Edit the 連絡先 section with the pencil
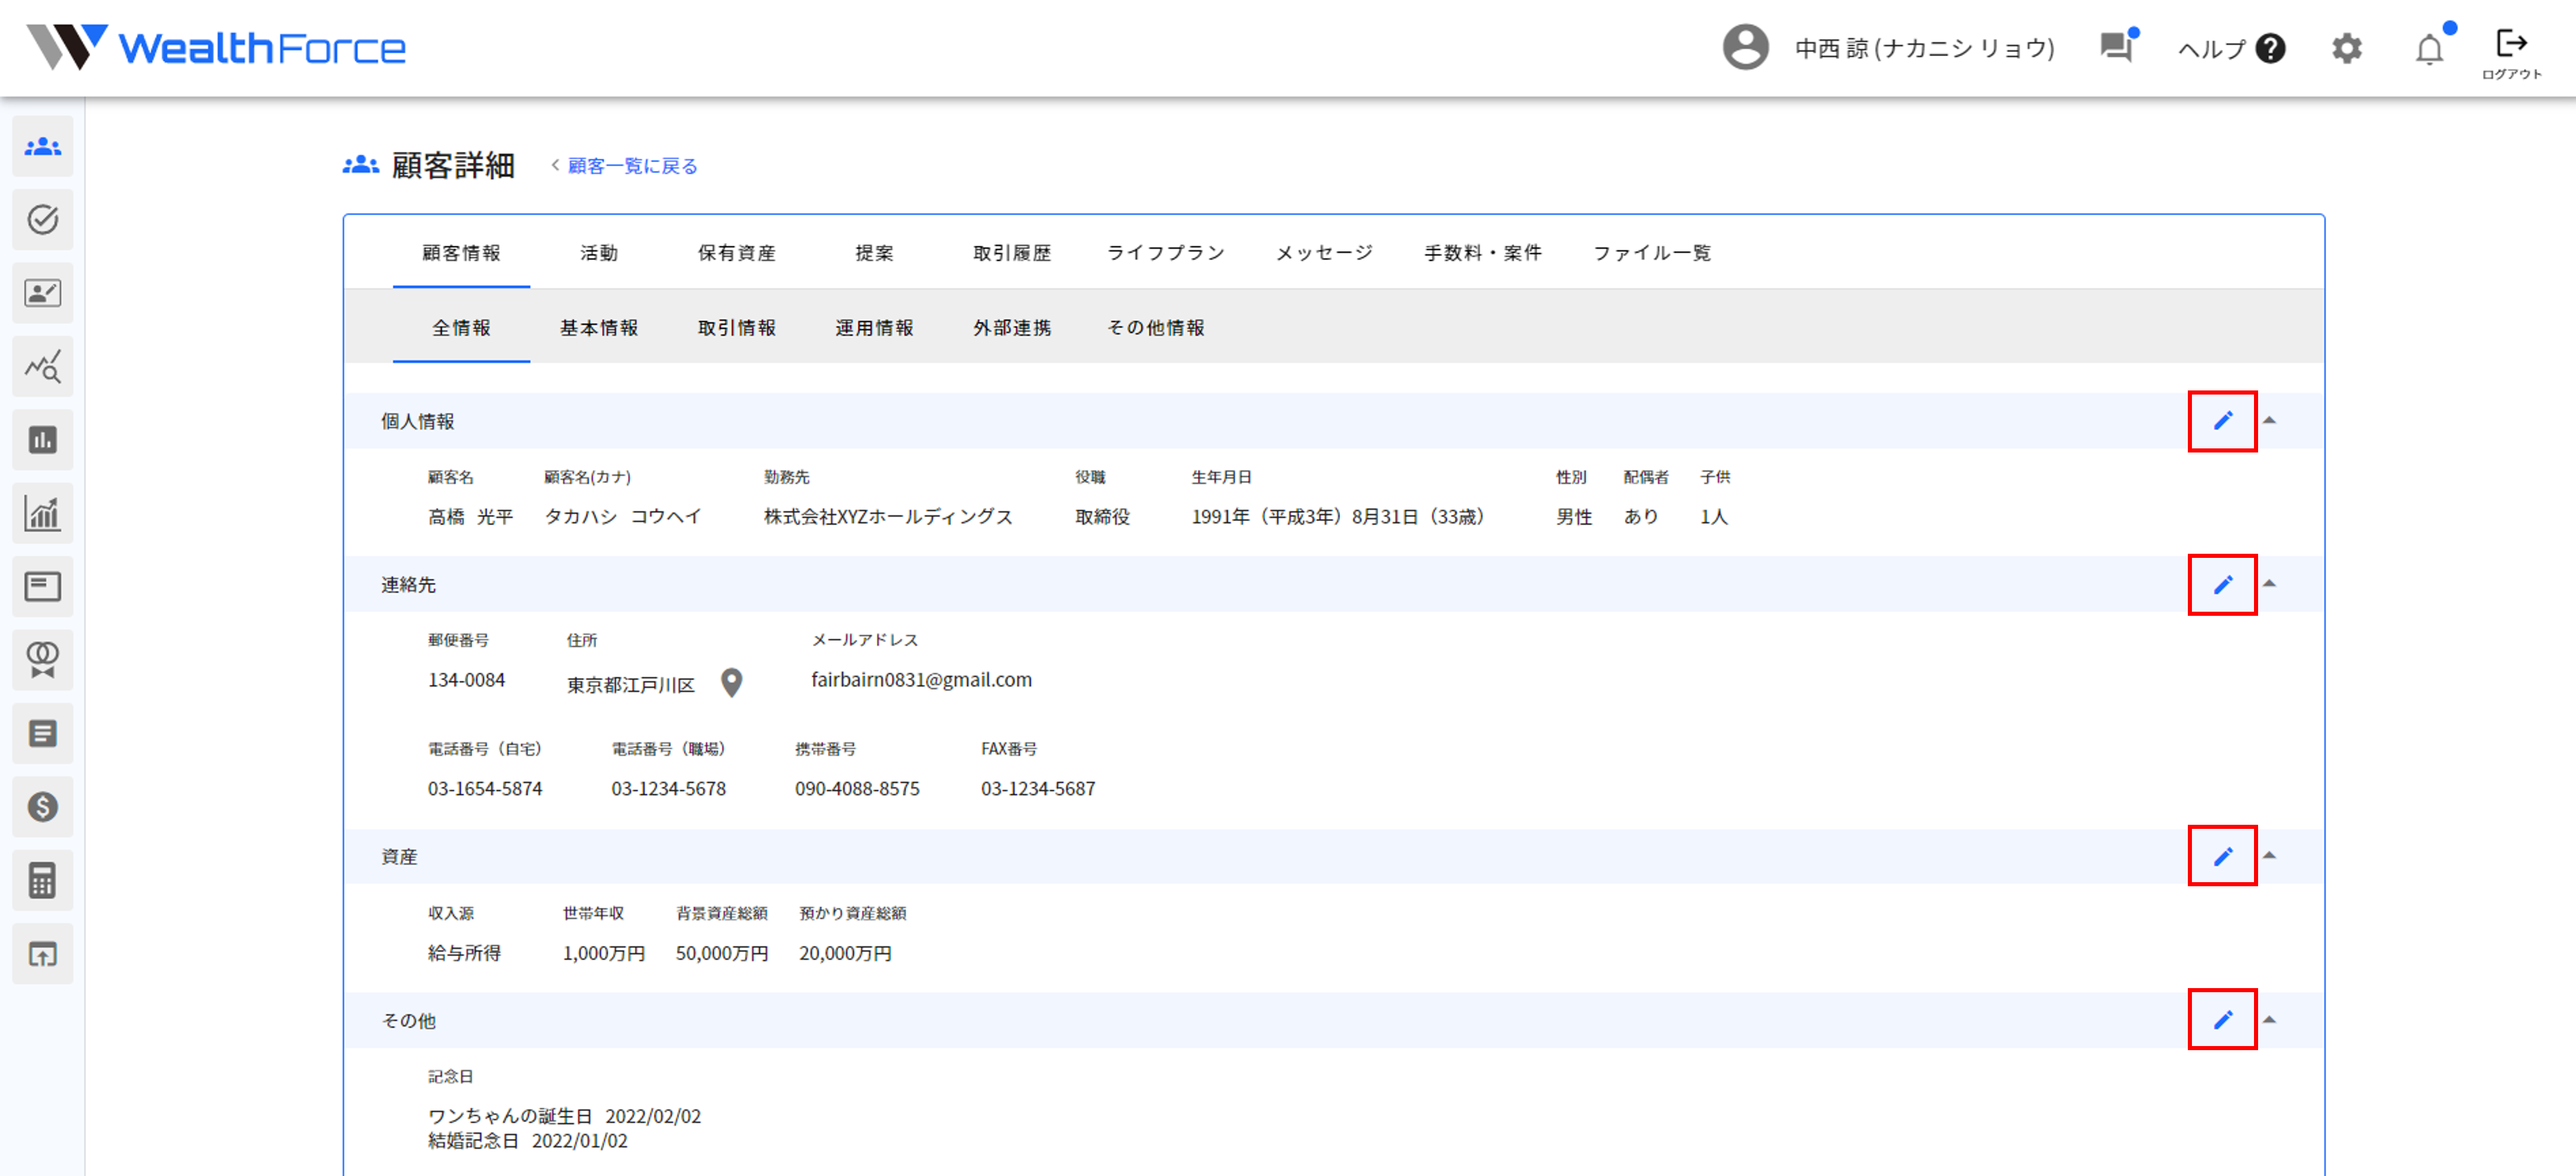Viewport: 2576px width, 1176px height. tap(2222, 585)
